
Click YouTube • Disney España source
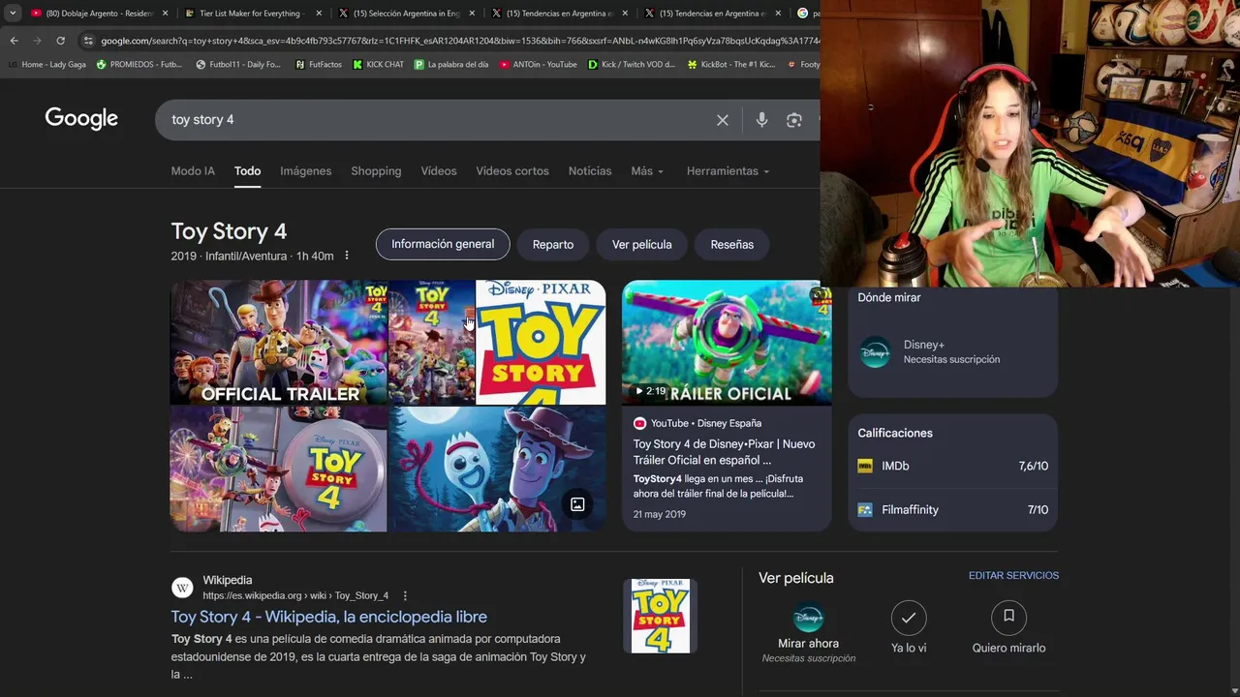pos(697,423)
